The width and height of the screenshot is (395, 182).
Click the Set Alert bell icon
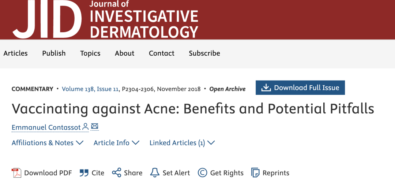pos(155,173)
